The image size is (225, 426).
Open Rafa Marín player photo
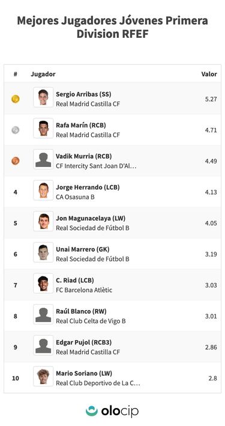(43, 128)
